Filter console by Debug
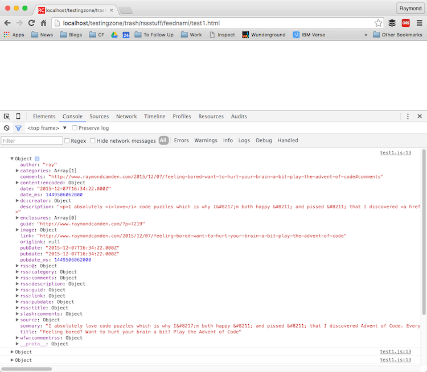Image resolution: width=427 pixels, height=372 pixels. [x=264, y=140]
